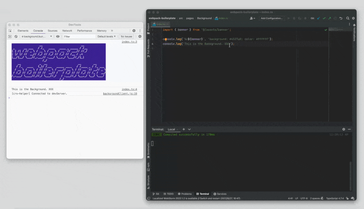Click the index.ts breadcrumb in navigation bar

[x=222, y=18]
